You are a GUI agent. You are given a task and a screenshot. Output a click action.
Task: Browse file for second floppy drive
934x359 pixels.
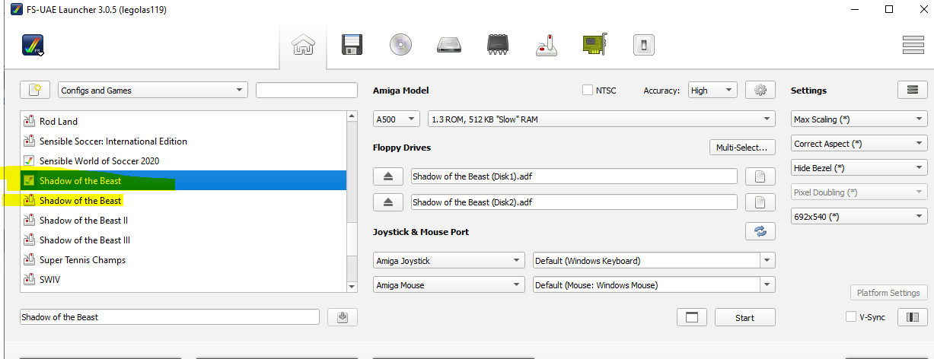[760, 202]
